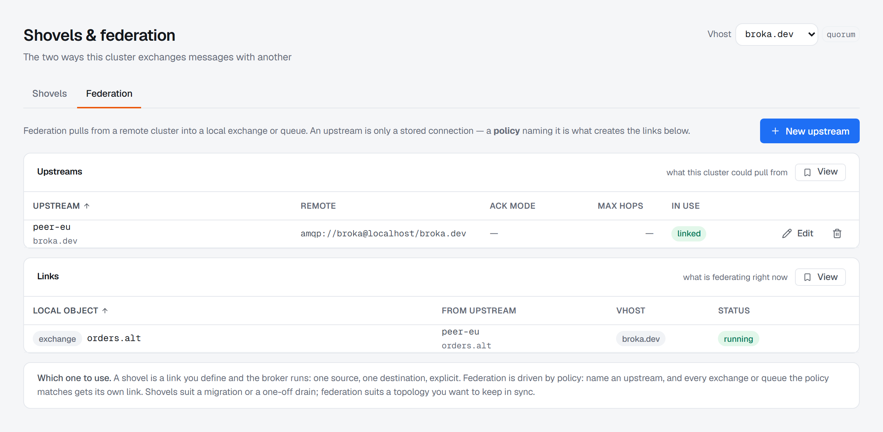The image size is (883, 432).
Task: Sort by UPSTREAM column header
Action: [61, 206]
